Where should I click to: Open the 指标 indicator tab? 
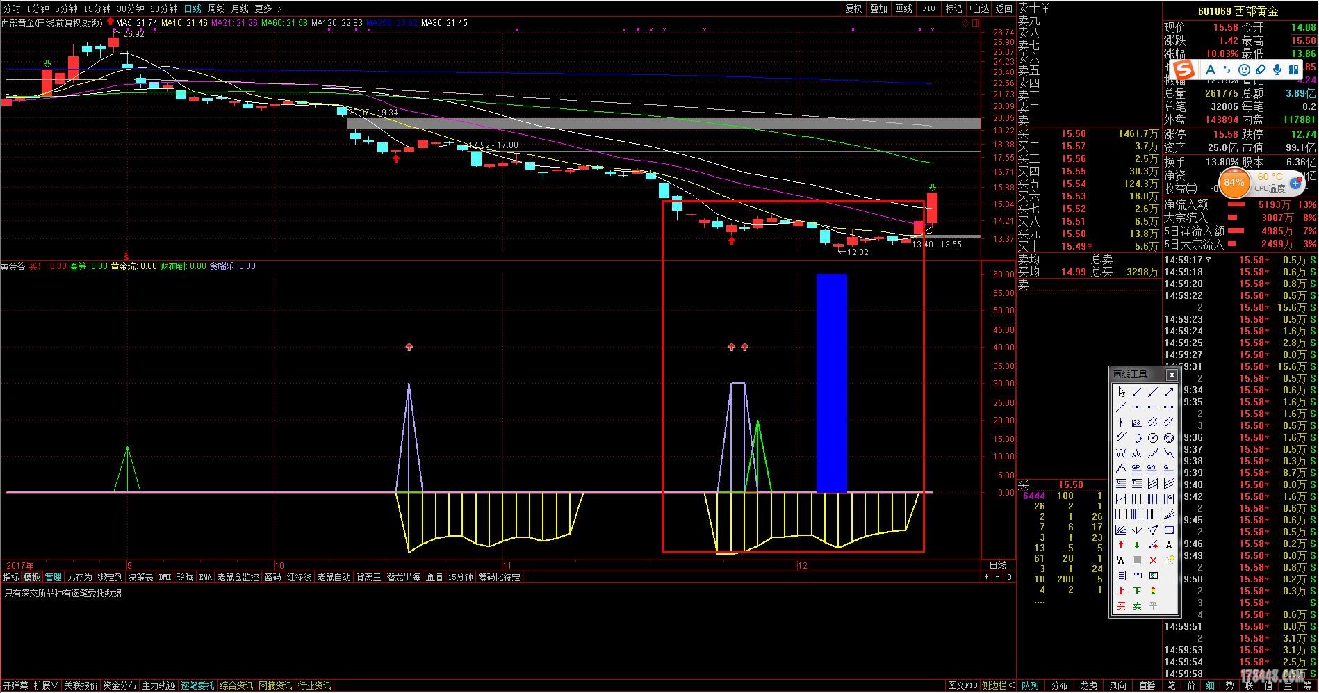coord(11,577)
